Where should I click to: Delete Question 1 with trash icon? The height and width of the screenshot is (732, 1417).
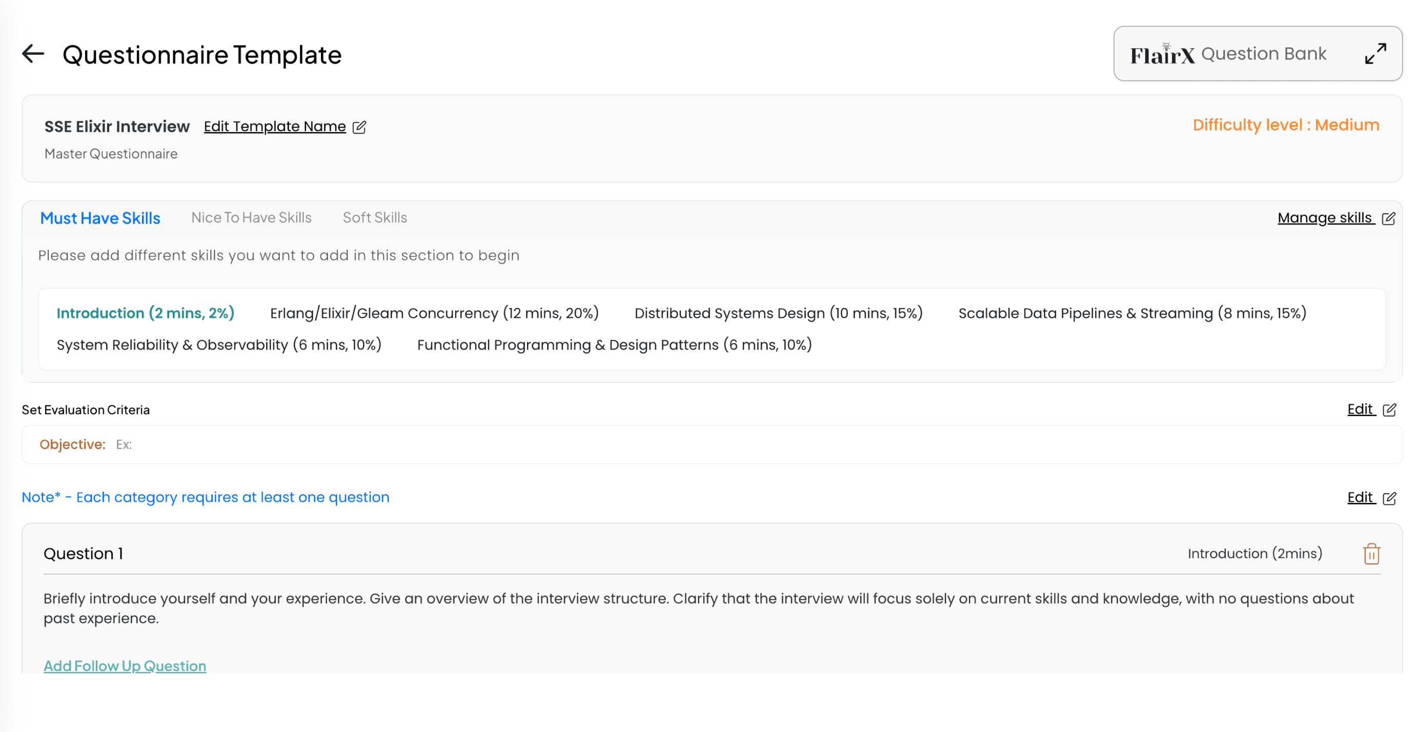click(1371, 554)
